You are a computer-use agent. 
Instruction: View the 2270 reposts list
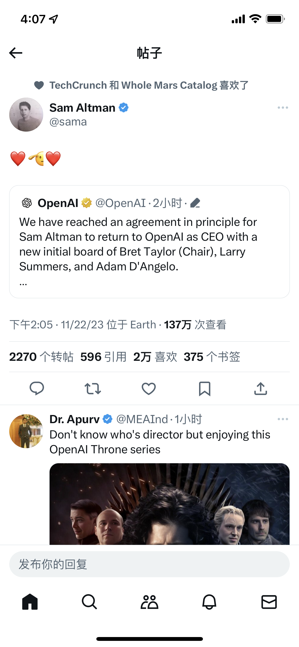(x=41, y=357)
